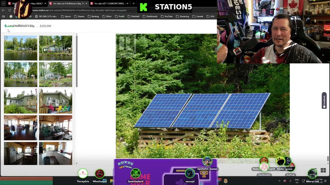Click the first bookmarks bar icon
This screenshot has height=185, width=330.
(3, 16)
